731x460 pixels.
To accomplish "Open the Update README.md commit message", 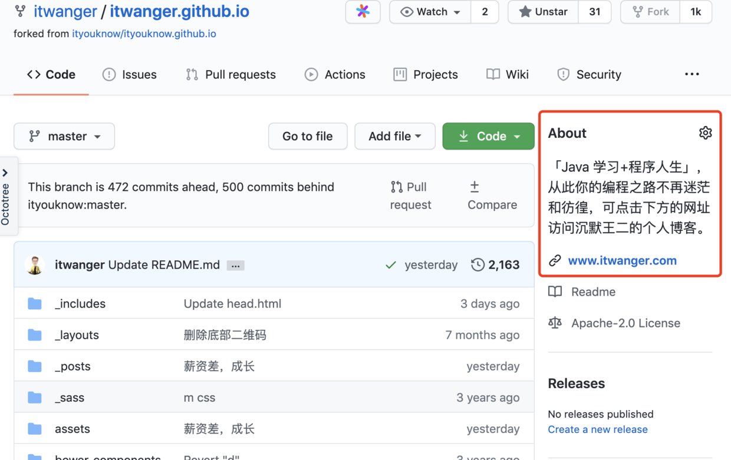I will (164, 265).
